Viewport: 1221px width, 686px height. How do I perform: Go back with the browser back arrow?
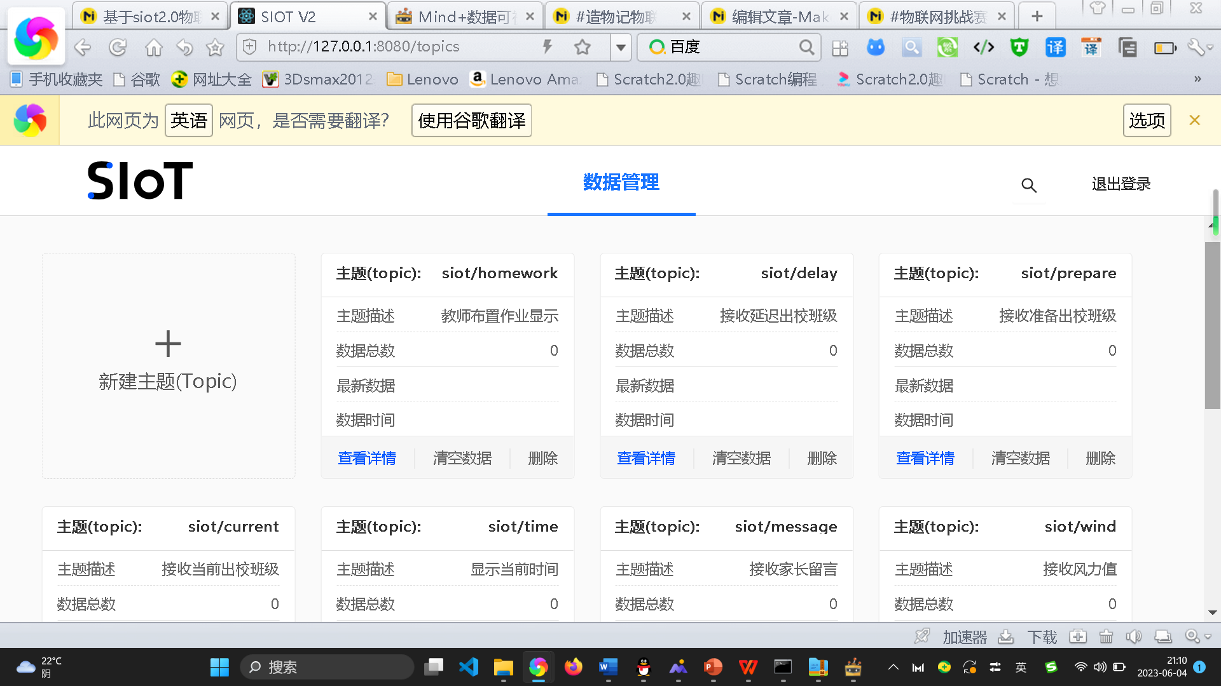tap(83, 47)
